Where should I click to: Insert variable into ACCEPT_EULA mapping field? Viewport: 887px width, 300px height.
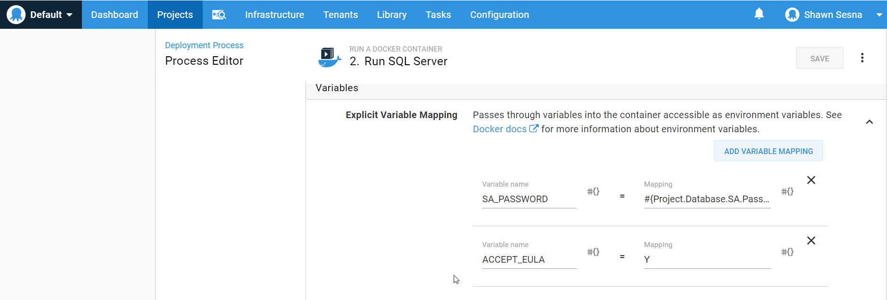(787, 252)
